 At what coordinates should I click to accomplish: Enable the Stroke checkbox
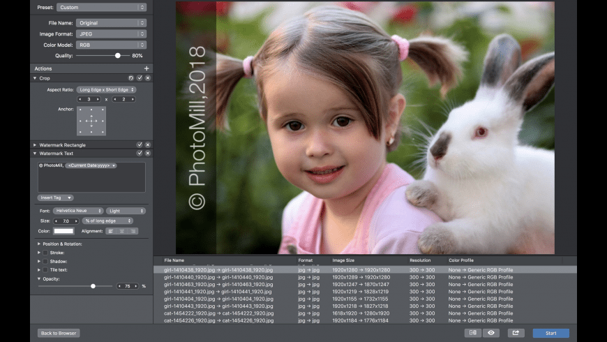click(45, 253)
